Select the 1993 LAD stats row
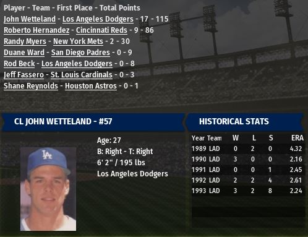308x237 pixels. 248,191
